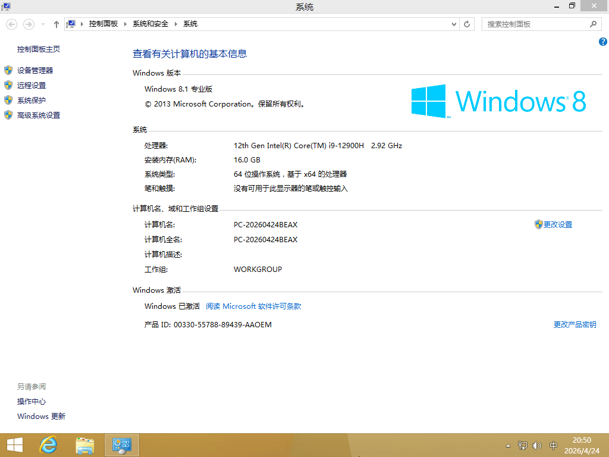
Task: Click the Windows Start button
Action: click(14, 445)
